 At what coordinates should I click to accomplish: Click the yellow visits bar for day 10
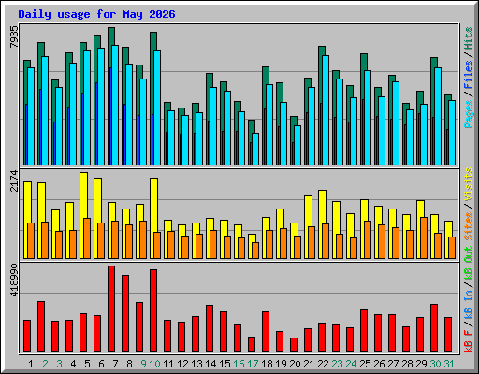pyautogui.click(x=153, y=204)
